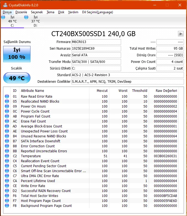Click status orb for Reallocated NAND Blocks

(x=7, y=101)
